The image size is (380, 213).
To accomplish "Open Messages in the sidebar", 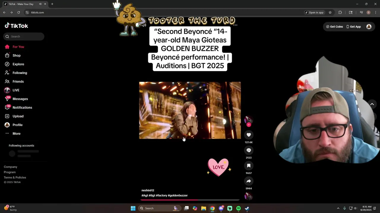I will click(20, 99).
